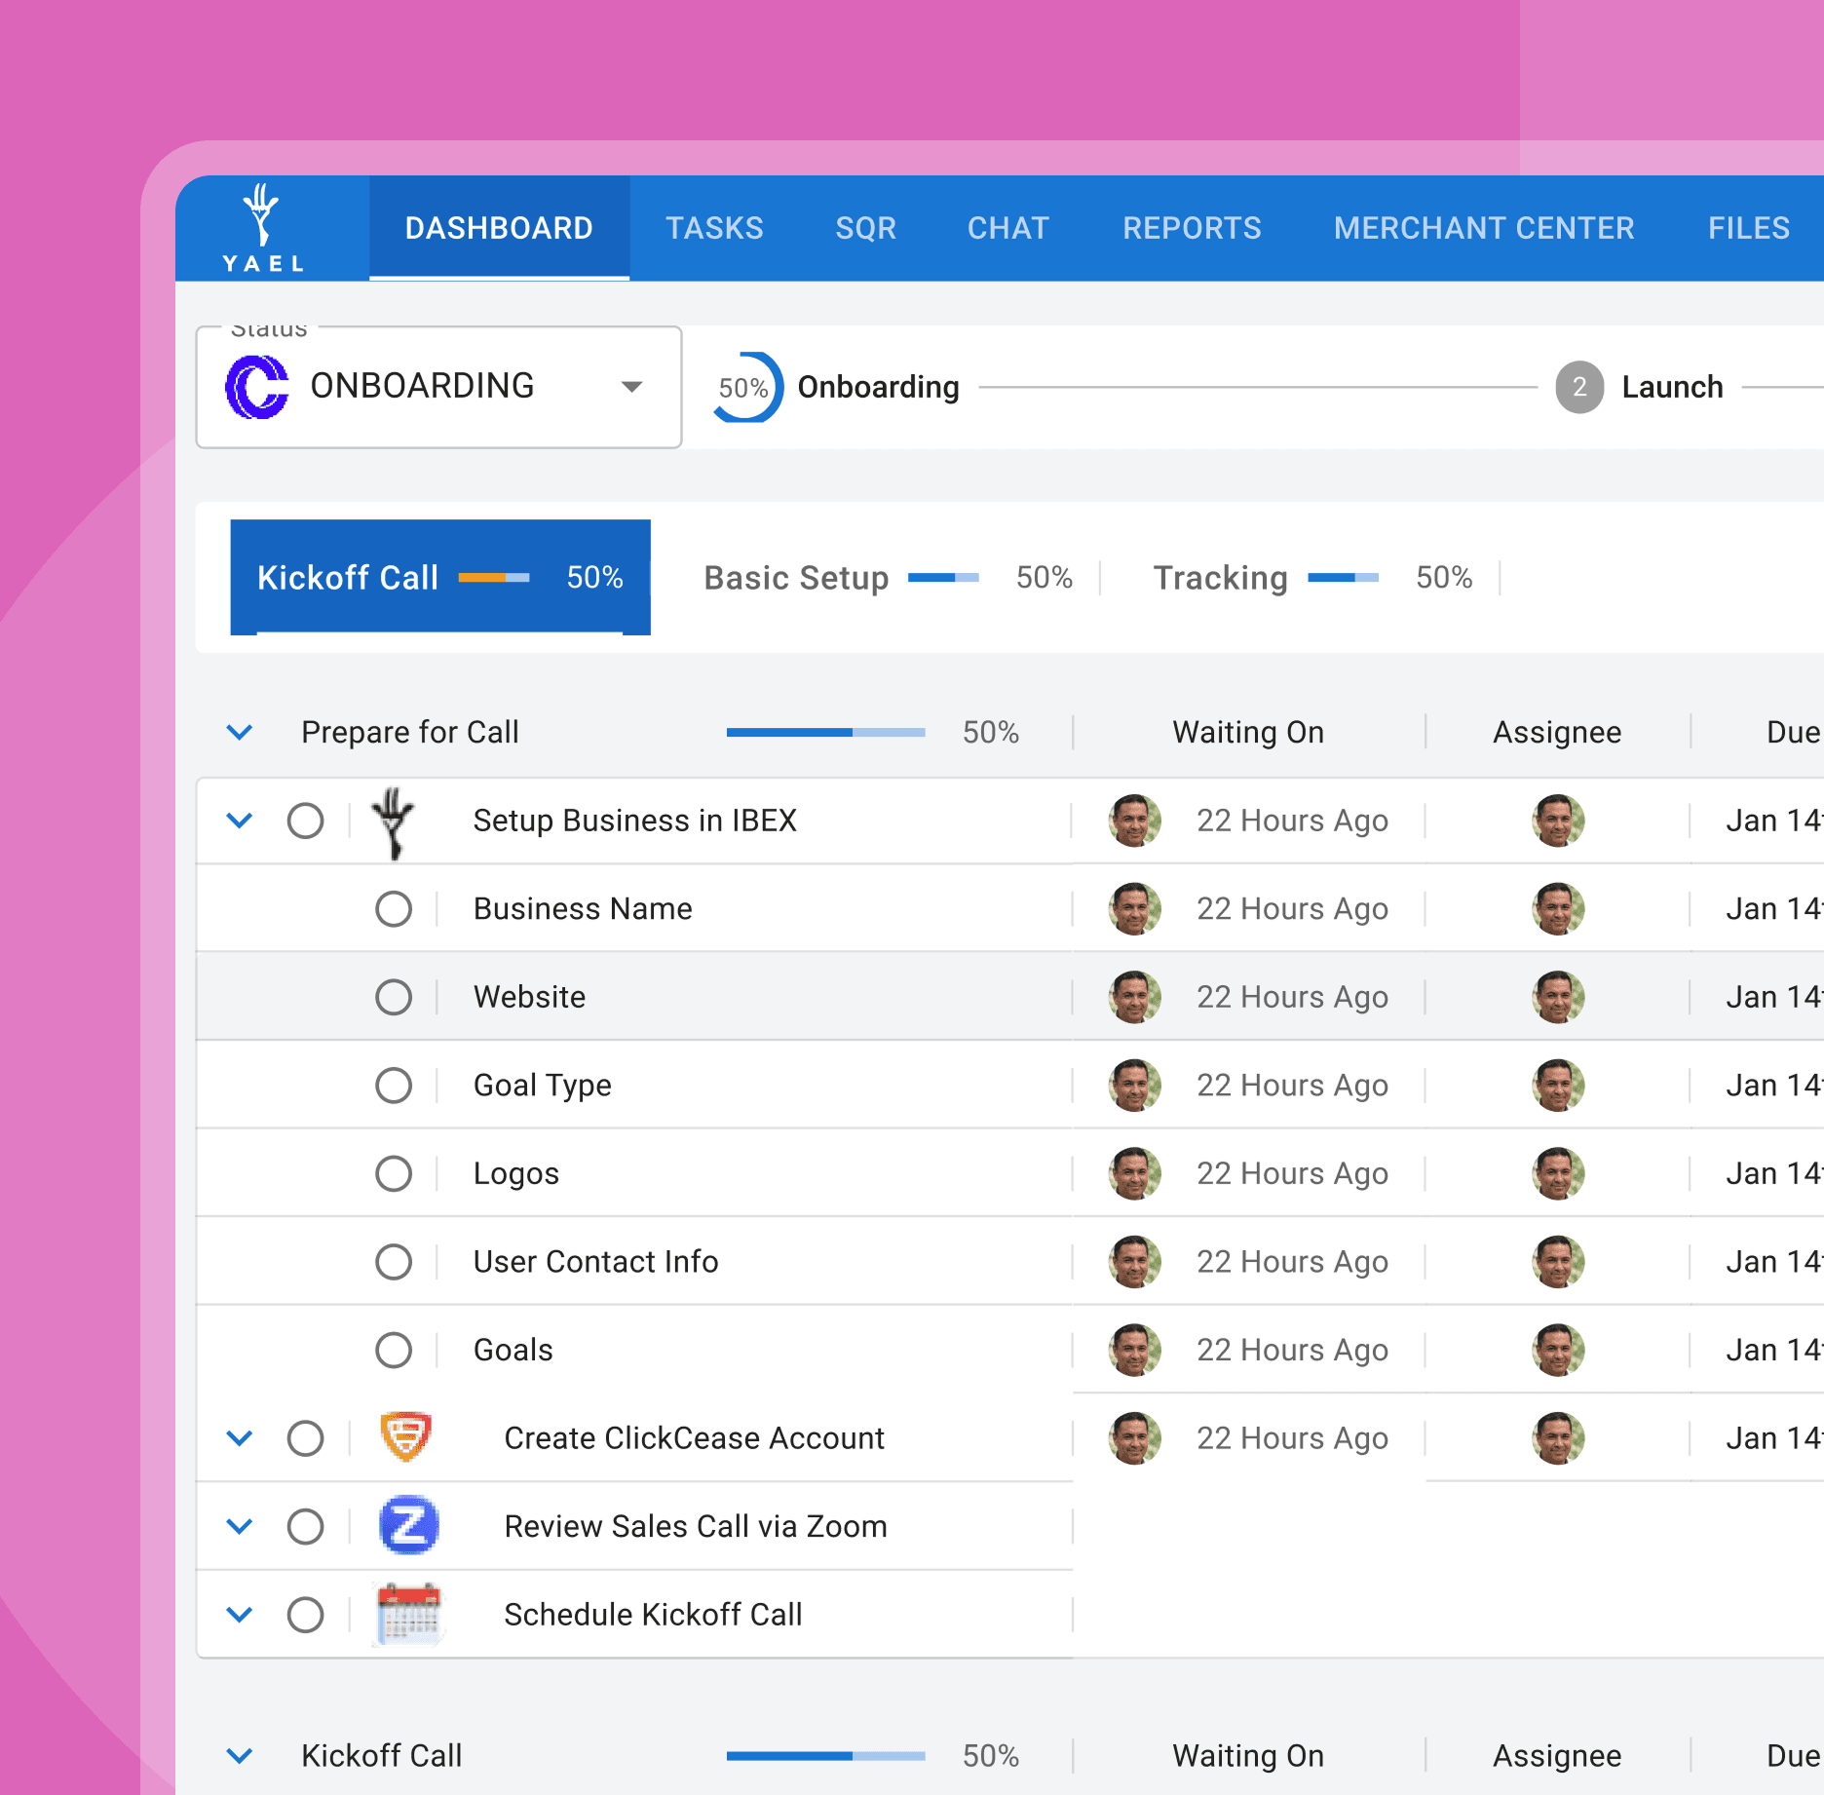Open the MERCHANT CENTER tab
This screenshot has width=1824, height=1795.
[1483, 228]
